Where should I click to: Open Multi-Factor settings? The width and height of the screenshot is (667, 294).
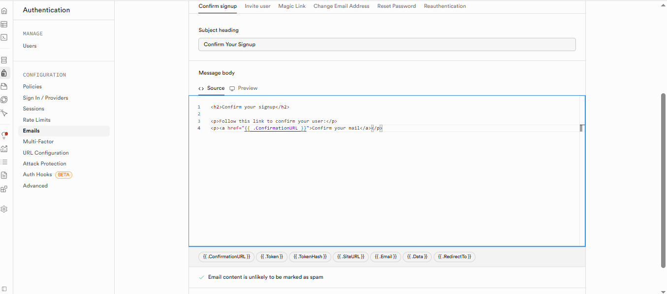tap(38, 141)
